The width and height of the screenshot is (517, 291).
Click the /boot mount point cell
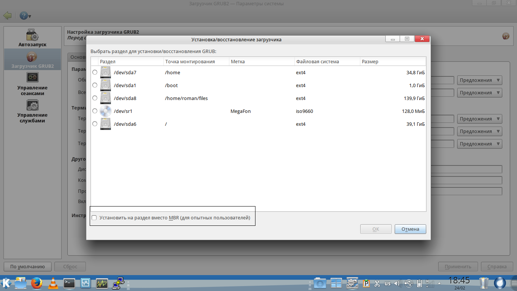point(171,85)
